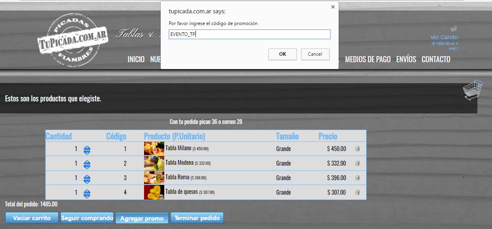Image resolution: width=492 pixels, height=229 pixels.
Task: Cancel the promotion code dialog
Action: tap(315, 54)
